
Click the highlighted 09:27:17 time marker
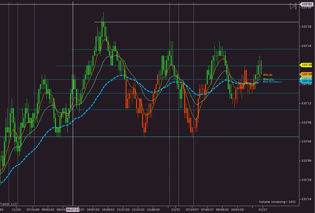pyautogui.click(x=73, y=210)
